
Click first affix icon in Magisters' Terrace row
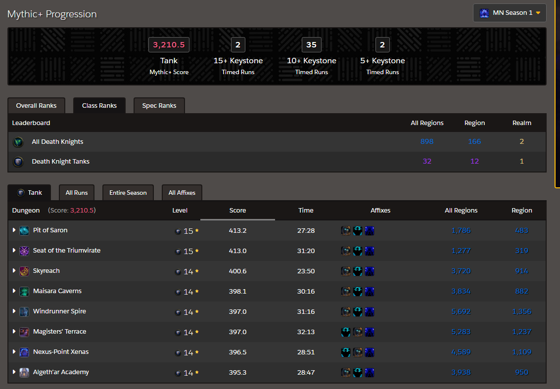(x=346, y=332)
